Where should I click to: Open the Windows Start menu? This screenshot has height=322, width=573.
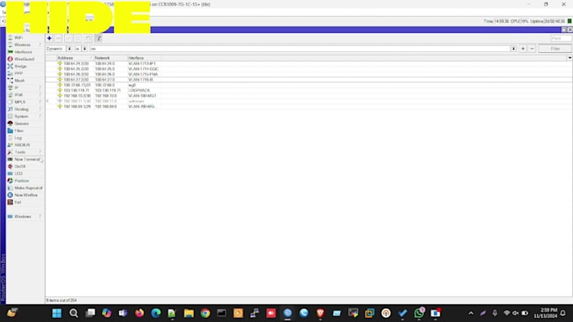coord(56,314)
